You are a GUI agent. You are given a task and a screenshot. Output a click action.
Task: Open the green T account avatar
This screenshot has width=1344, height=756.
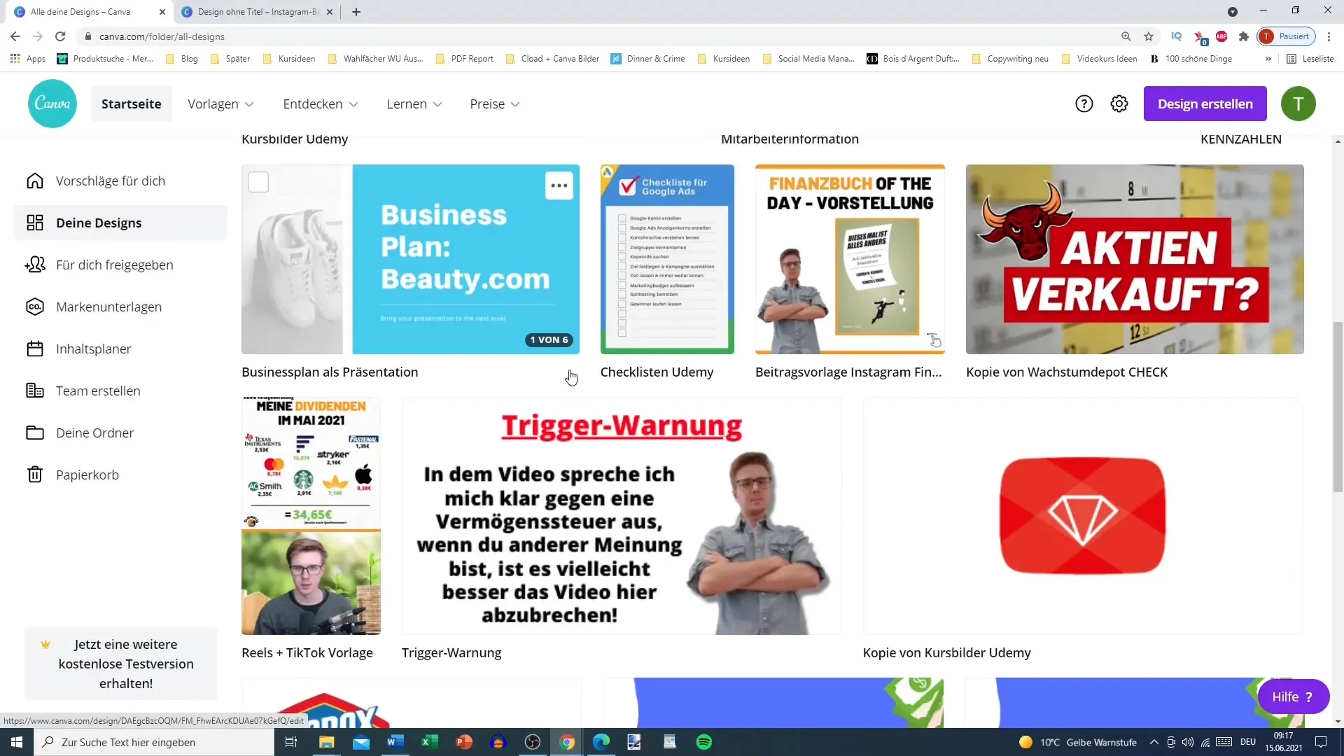(1298, 104)
